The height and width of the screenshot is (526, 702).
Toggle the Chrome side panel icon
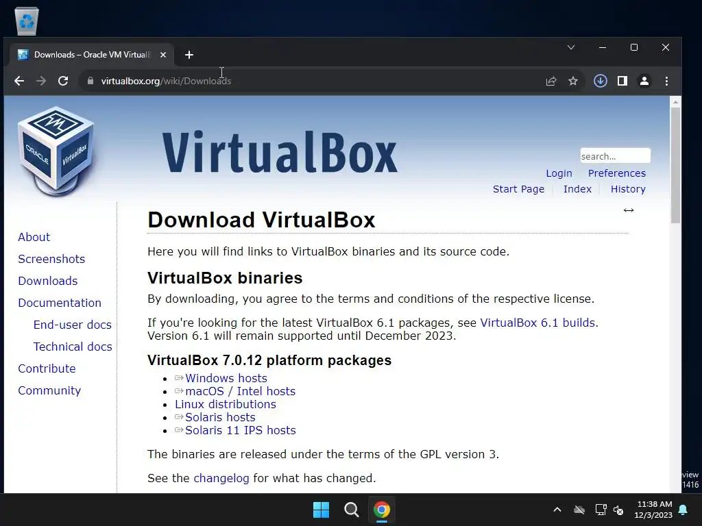(x=622, y=81)
